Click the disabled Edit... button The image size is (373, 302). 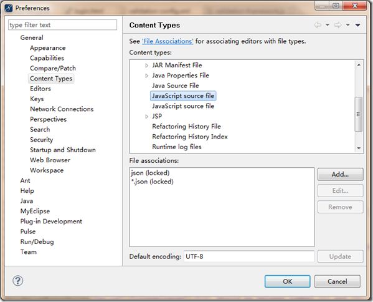(340, 190)
